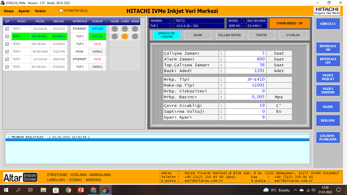Enable the OTOMATİK GEÇİŞ checkbox
347x195 pixels.
pos(61,11)
